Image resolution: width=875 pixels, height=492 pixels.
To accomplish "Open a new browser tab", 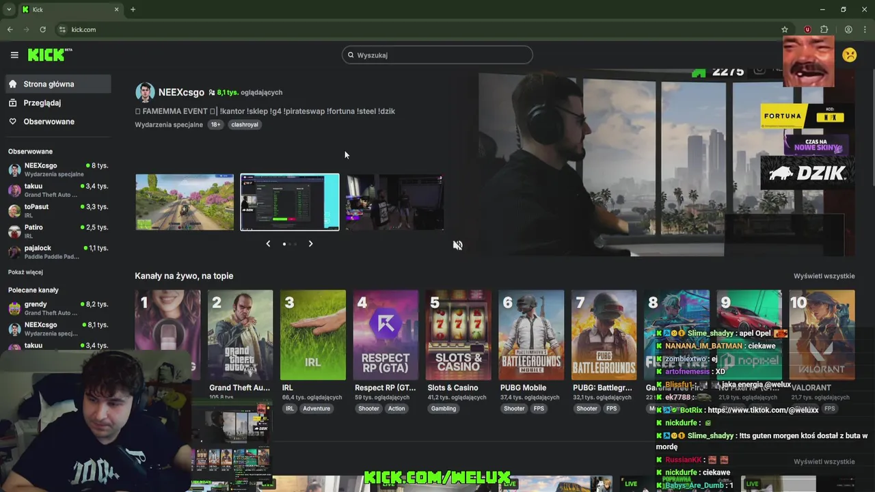I will pos(133,10).
